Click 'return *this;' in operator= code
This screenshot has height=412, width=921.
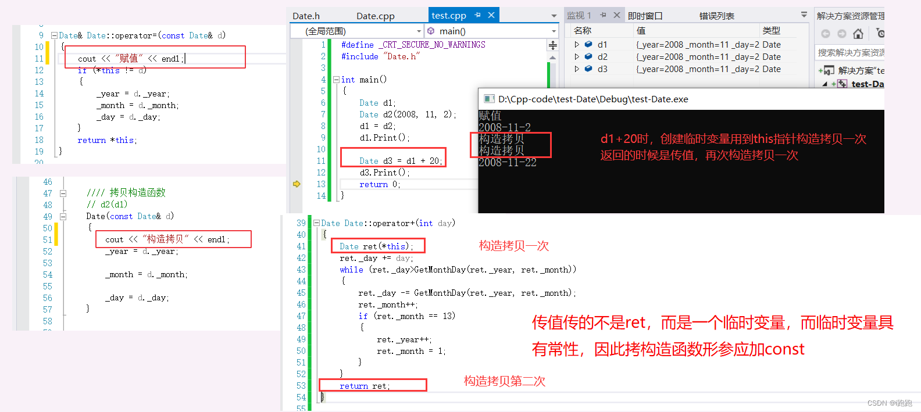(x=108, y=140)
